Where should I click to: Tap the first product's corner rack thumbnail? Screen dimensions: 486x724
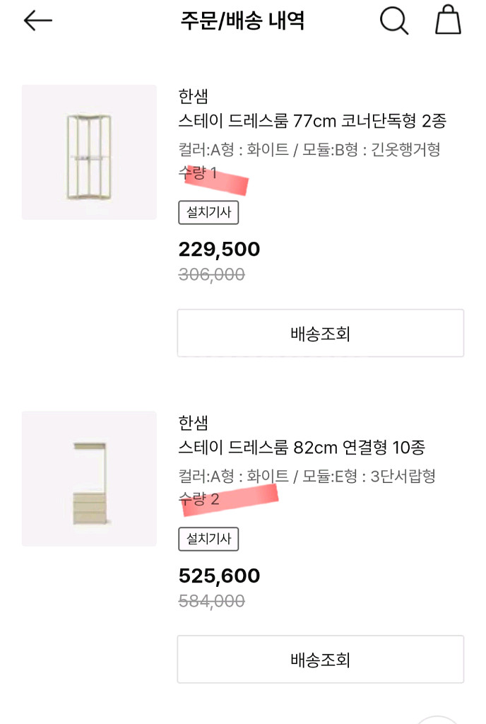coord(88,153)
